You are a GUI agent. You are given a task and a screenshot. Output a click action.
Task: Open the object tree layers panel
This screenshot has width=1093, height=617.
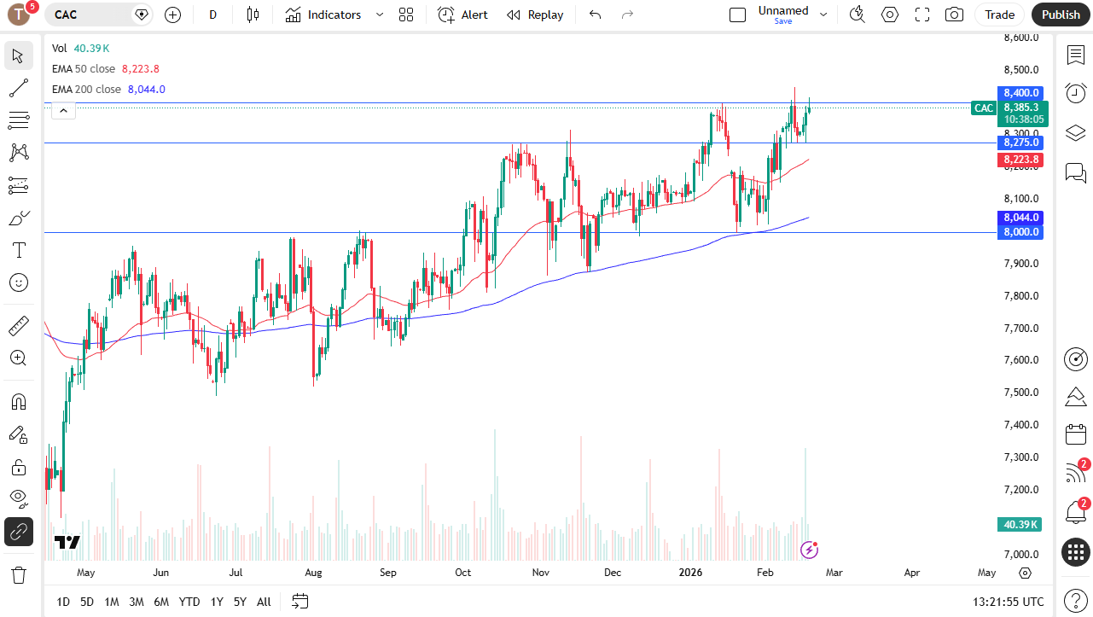[1075, 132]
